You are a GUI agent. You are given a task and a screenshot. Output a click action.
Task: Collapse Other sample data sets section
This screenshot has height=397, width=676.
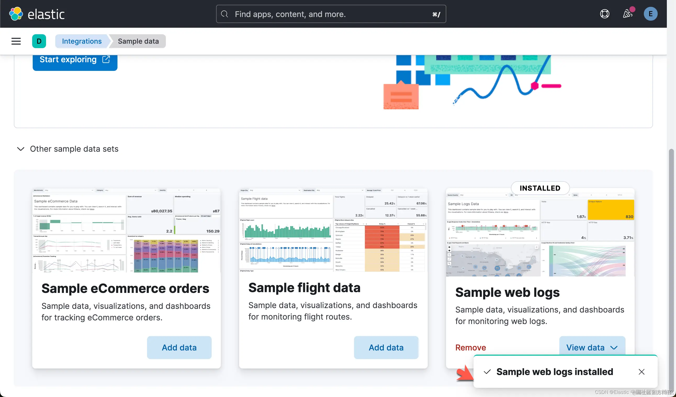pos(21,149)
